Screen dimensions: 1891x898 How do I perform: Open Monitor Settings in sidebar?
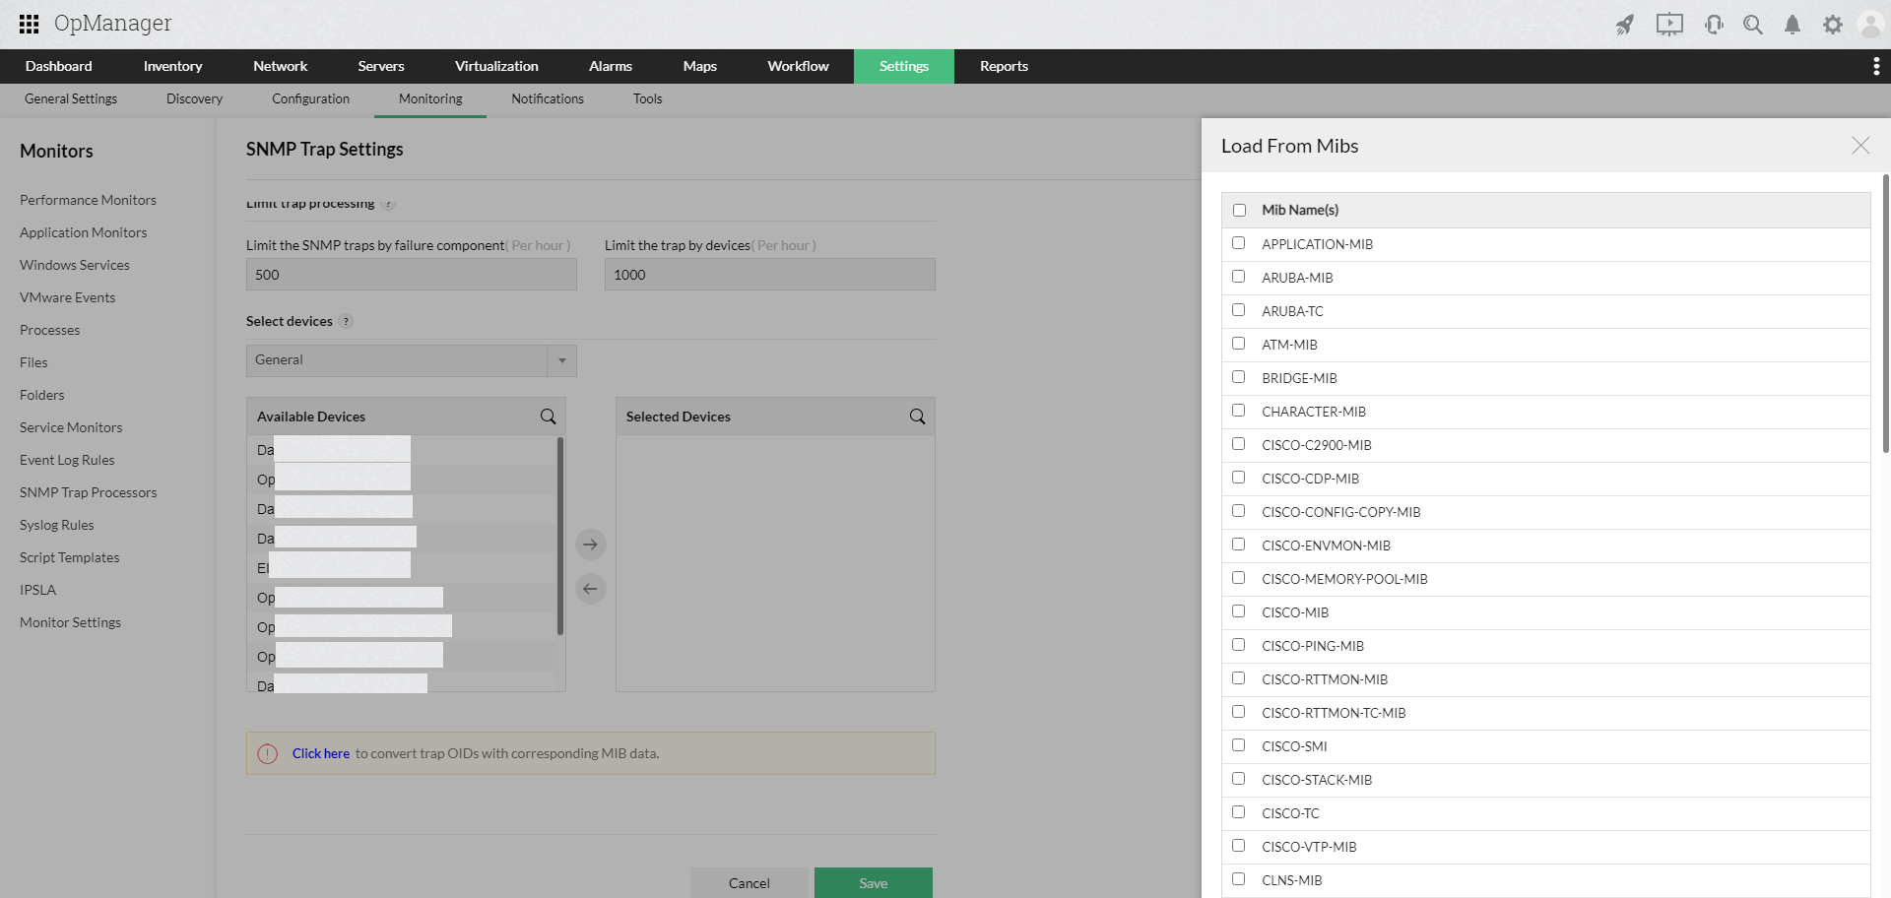click(70, 622)
